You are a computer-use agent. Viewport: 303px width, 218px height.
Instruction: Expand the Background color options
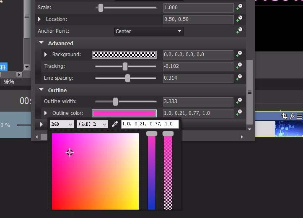click(46, 54)
